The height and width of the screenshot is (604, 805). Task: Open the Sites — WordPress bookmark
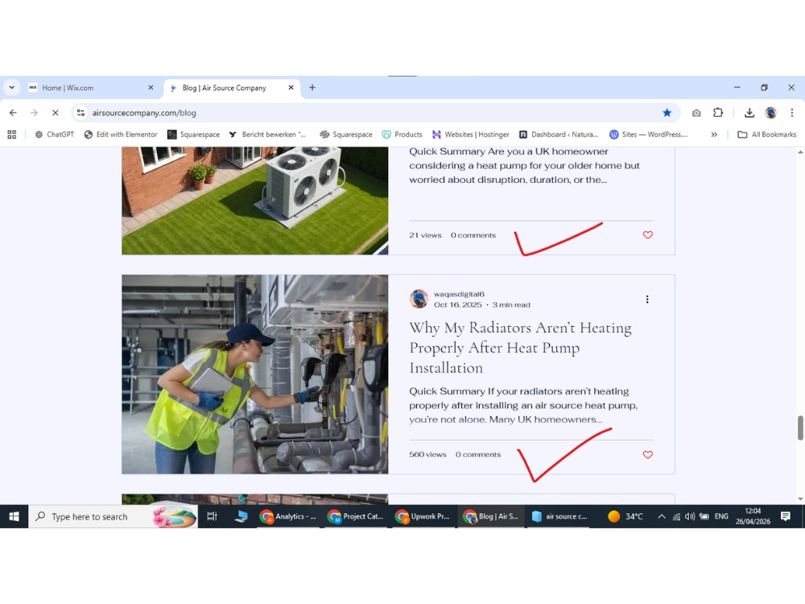click(x=649, y=134)
